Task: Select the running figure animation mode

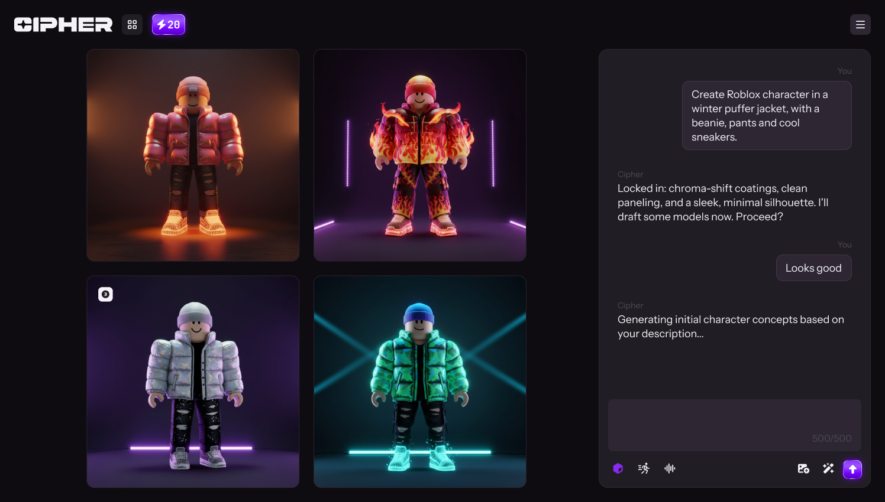Action: point(644,468)
